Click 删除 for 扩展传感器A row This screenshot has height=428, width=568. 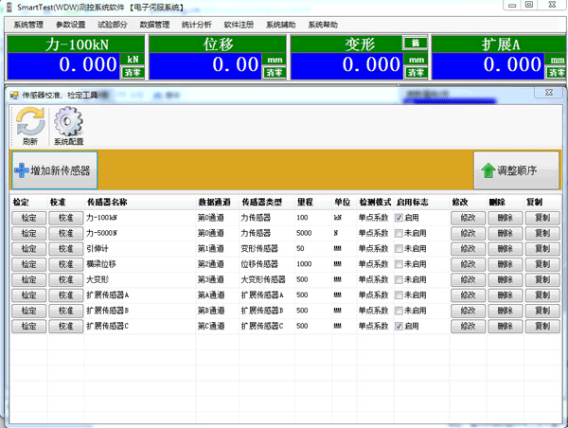pyautogui.click(x=505, y=295)
